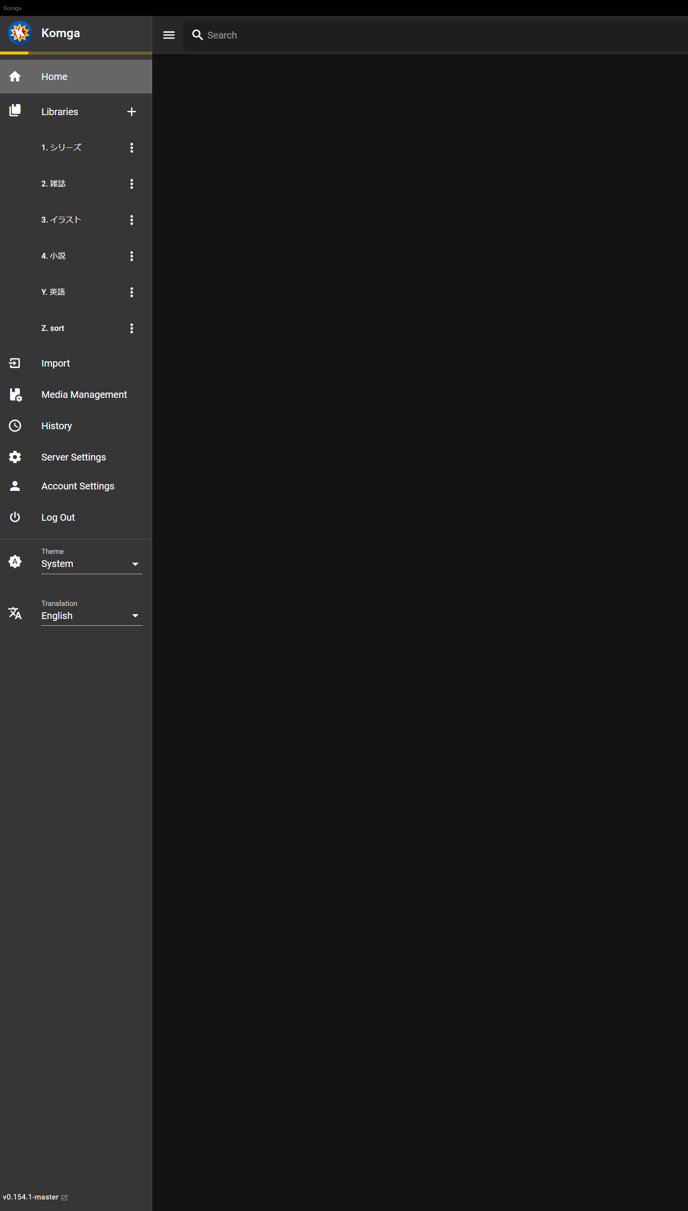688x1211 pixels.
Task: Open Libraries menu entry
Action: click(60, 112)
